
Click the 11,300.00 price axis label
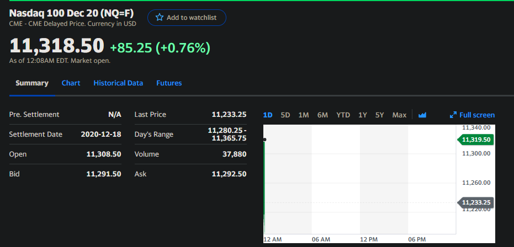pyautogui.click(x=476, y=153)
